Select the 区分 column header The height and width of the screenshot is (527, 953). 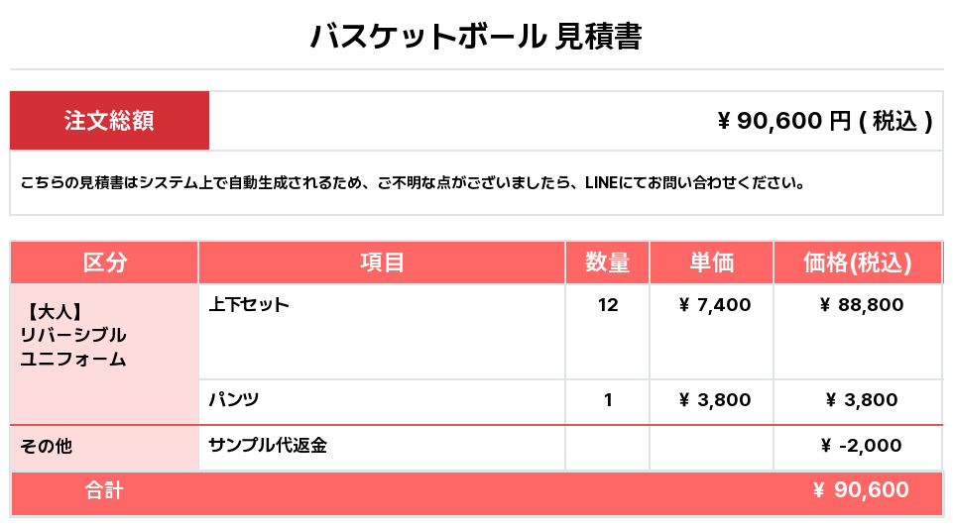click(104, 263)
